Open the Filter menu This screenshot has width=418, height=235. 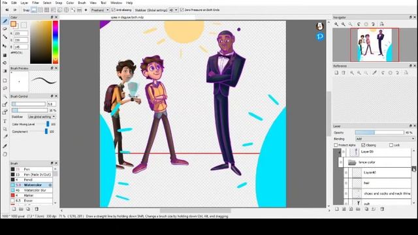pyautogui.click(x=35, y=3)
